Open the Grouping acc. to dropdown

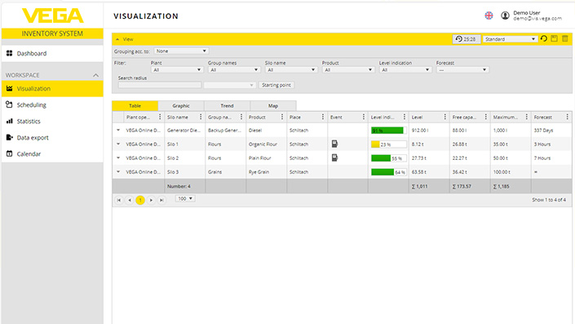pos(181,51)
